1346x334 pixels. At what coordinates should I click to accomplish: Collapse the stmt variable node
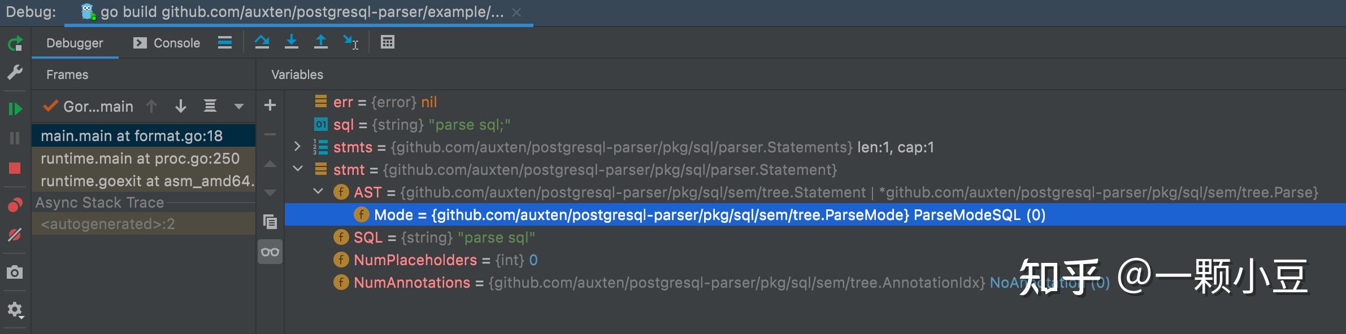(298, 169)
